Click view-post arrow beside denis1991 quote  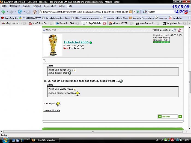[x=75, y=70]
